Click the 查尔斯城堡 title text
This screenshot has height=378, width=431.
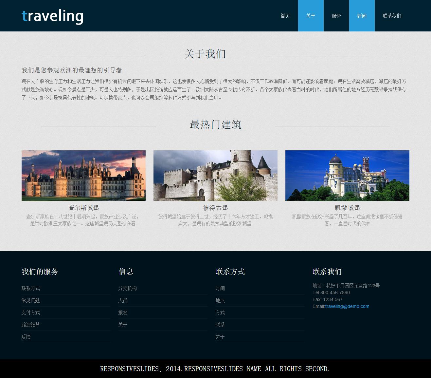83,208
